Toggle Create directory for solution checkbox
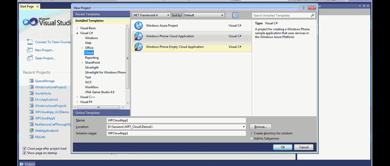This screenshot has height=166, width=390. [x=251, y=133]
